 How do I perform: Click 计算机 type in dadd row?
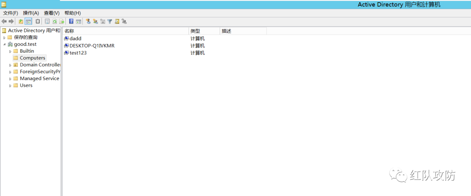click(198, 38)
